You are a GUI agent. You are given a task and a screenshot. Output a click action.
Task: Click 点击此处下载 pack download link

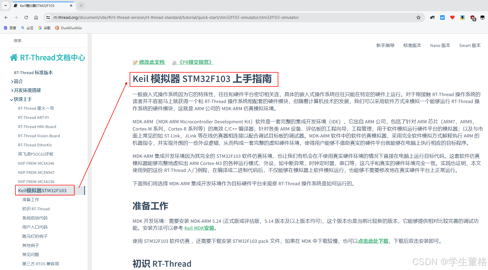pos(373,241)
